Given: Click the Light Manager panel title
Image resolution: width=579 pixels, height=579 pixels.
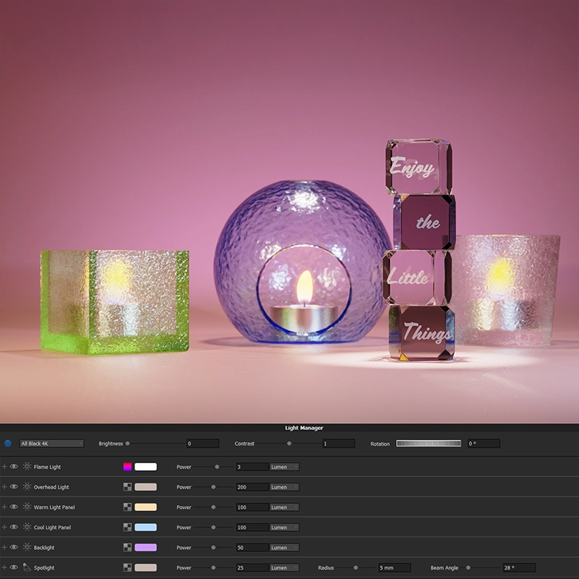Looking at the screenshot, I should 303,428.
